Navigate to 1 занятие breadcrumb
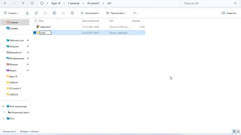 pyautogui.click(x=74, y=3)
